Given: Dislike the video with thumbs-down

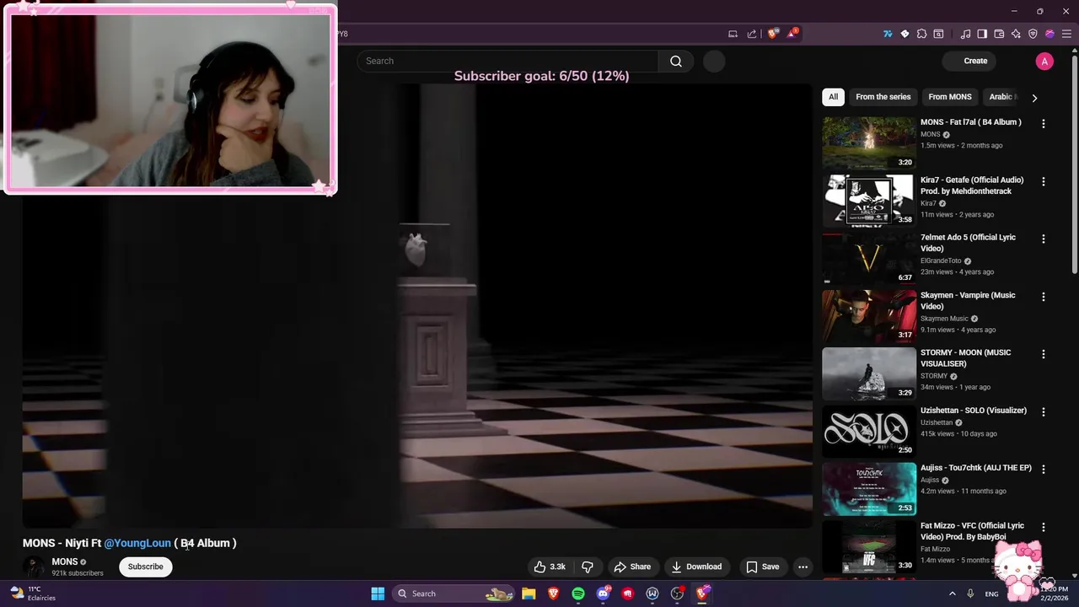Looking at the screenshot, I should point(588,567).
